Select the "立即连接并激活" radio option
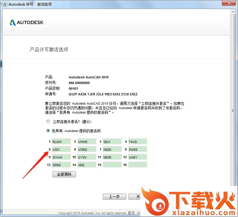 coord(48,122)
